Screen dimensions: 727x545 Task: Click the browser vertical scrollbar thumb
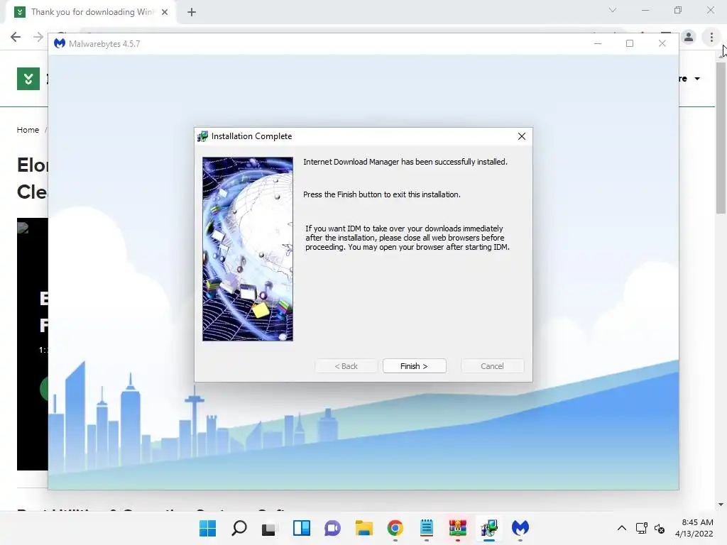pyautogui.click(x=721, y=138)
